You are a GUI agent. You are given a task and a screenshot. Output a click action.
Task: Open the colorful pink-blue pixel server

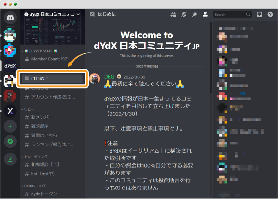click(x=10, y=50)
